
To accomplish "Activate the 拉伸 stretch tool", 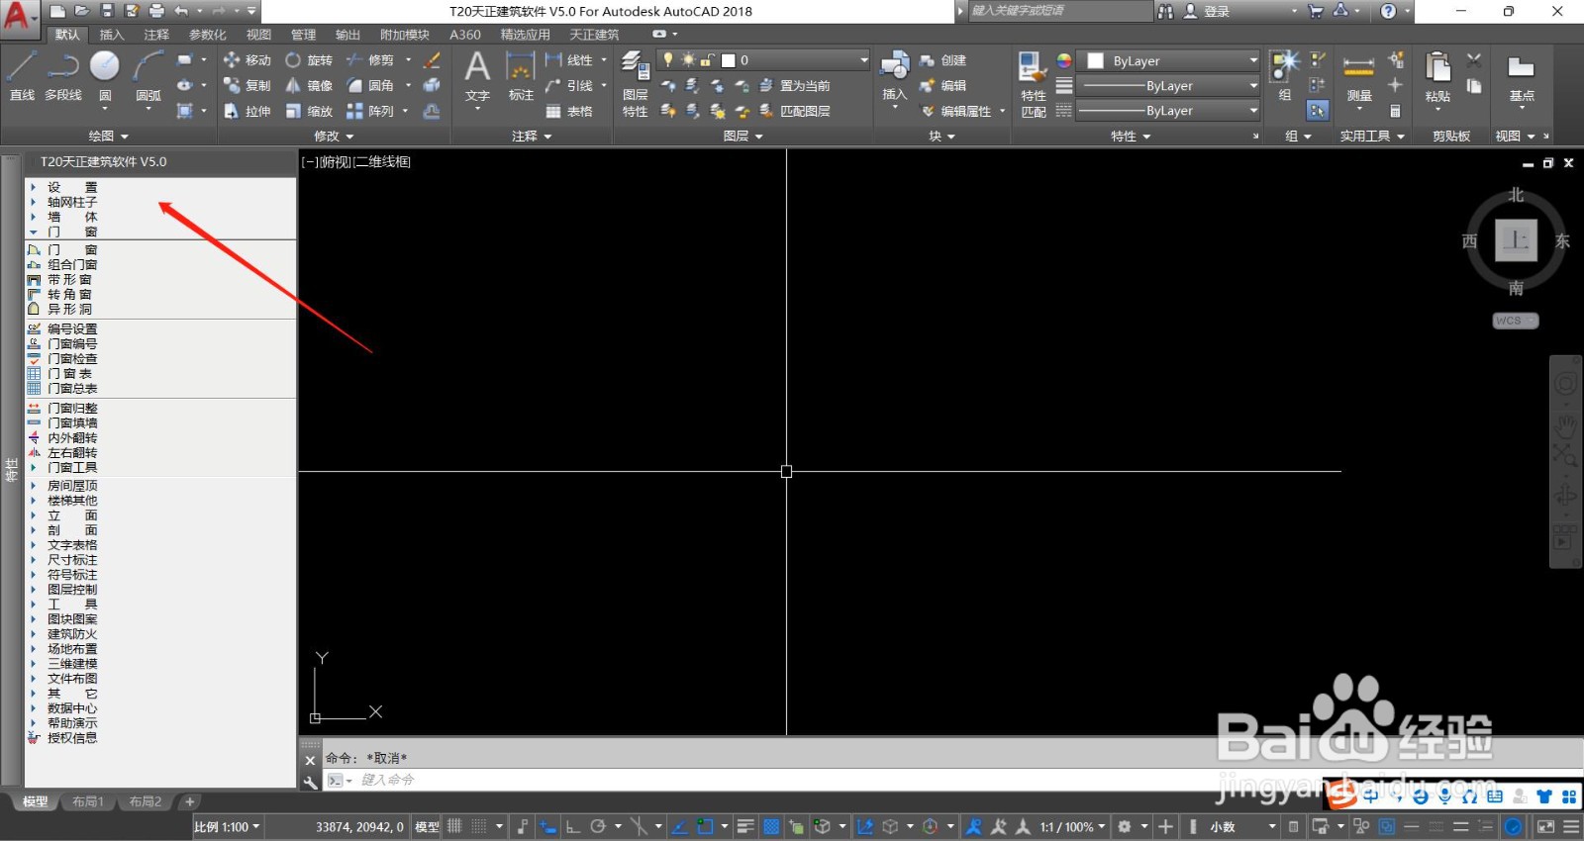I will pyautogui.click(x=247, y=112).
